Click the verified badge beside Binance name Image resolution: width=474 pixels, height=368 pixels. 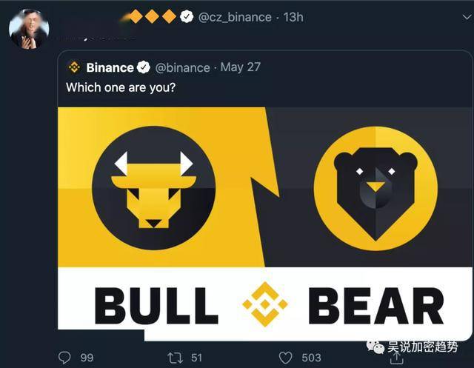click(x=143, y=67)
